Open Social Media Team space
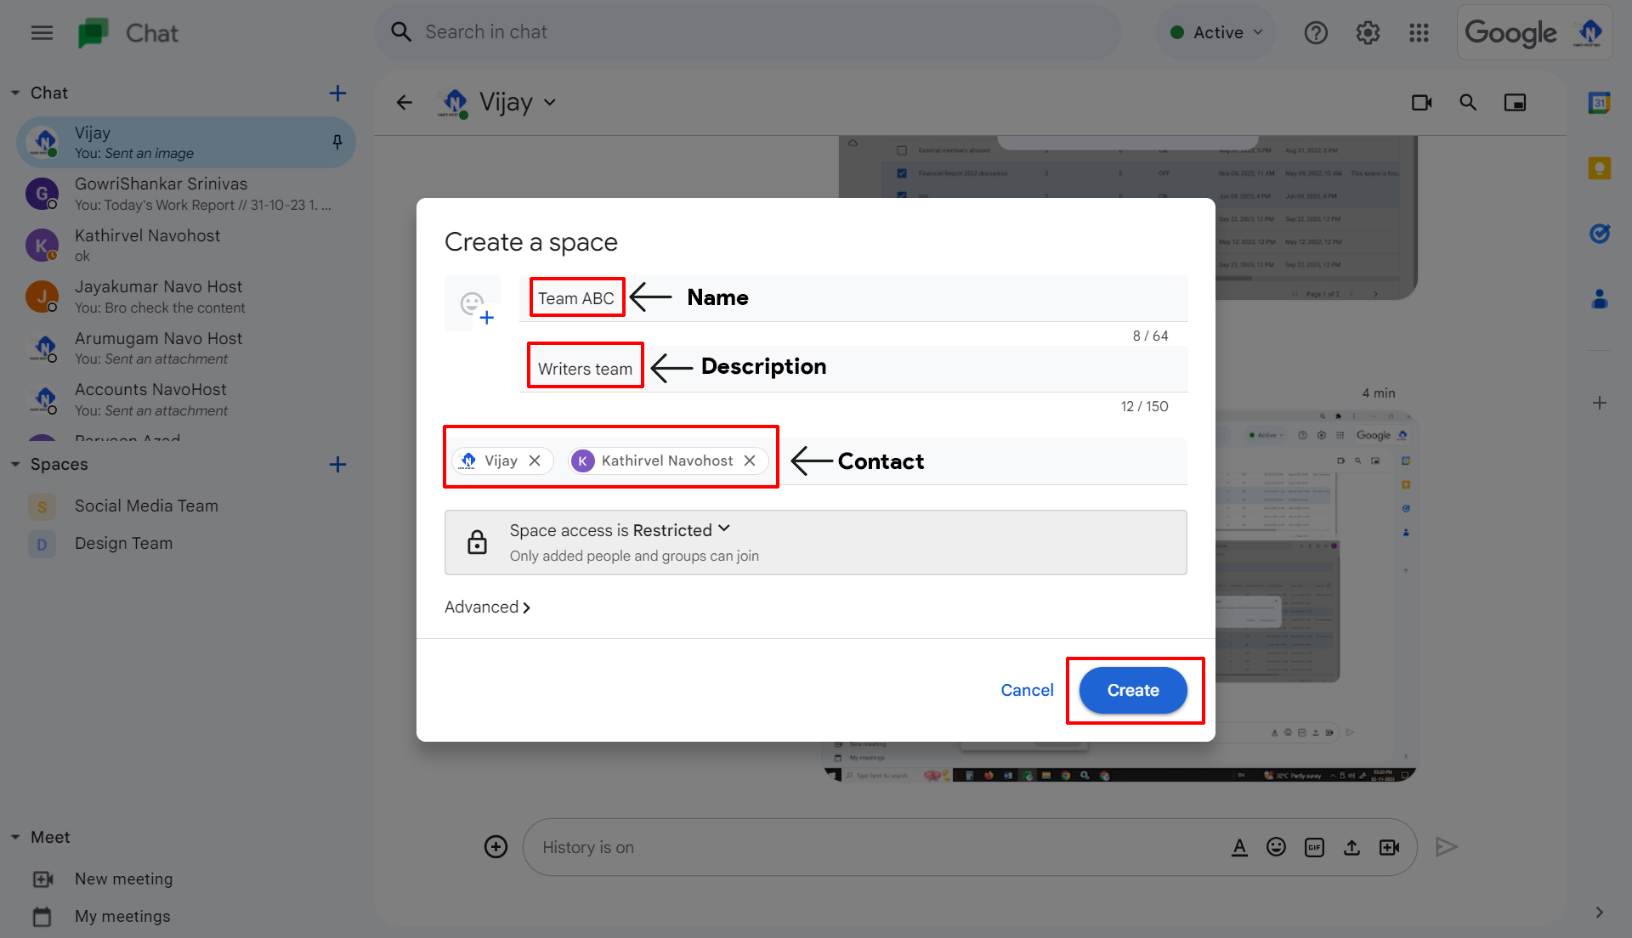The height and width of the screenshot is (938, 1632). pos(146,506)
